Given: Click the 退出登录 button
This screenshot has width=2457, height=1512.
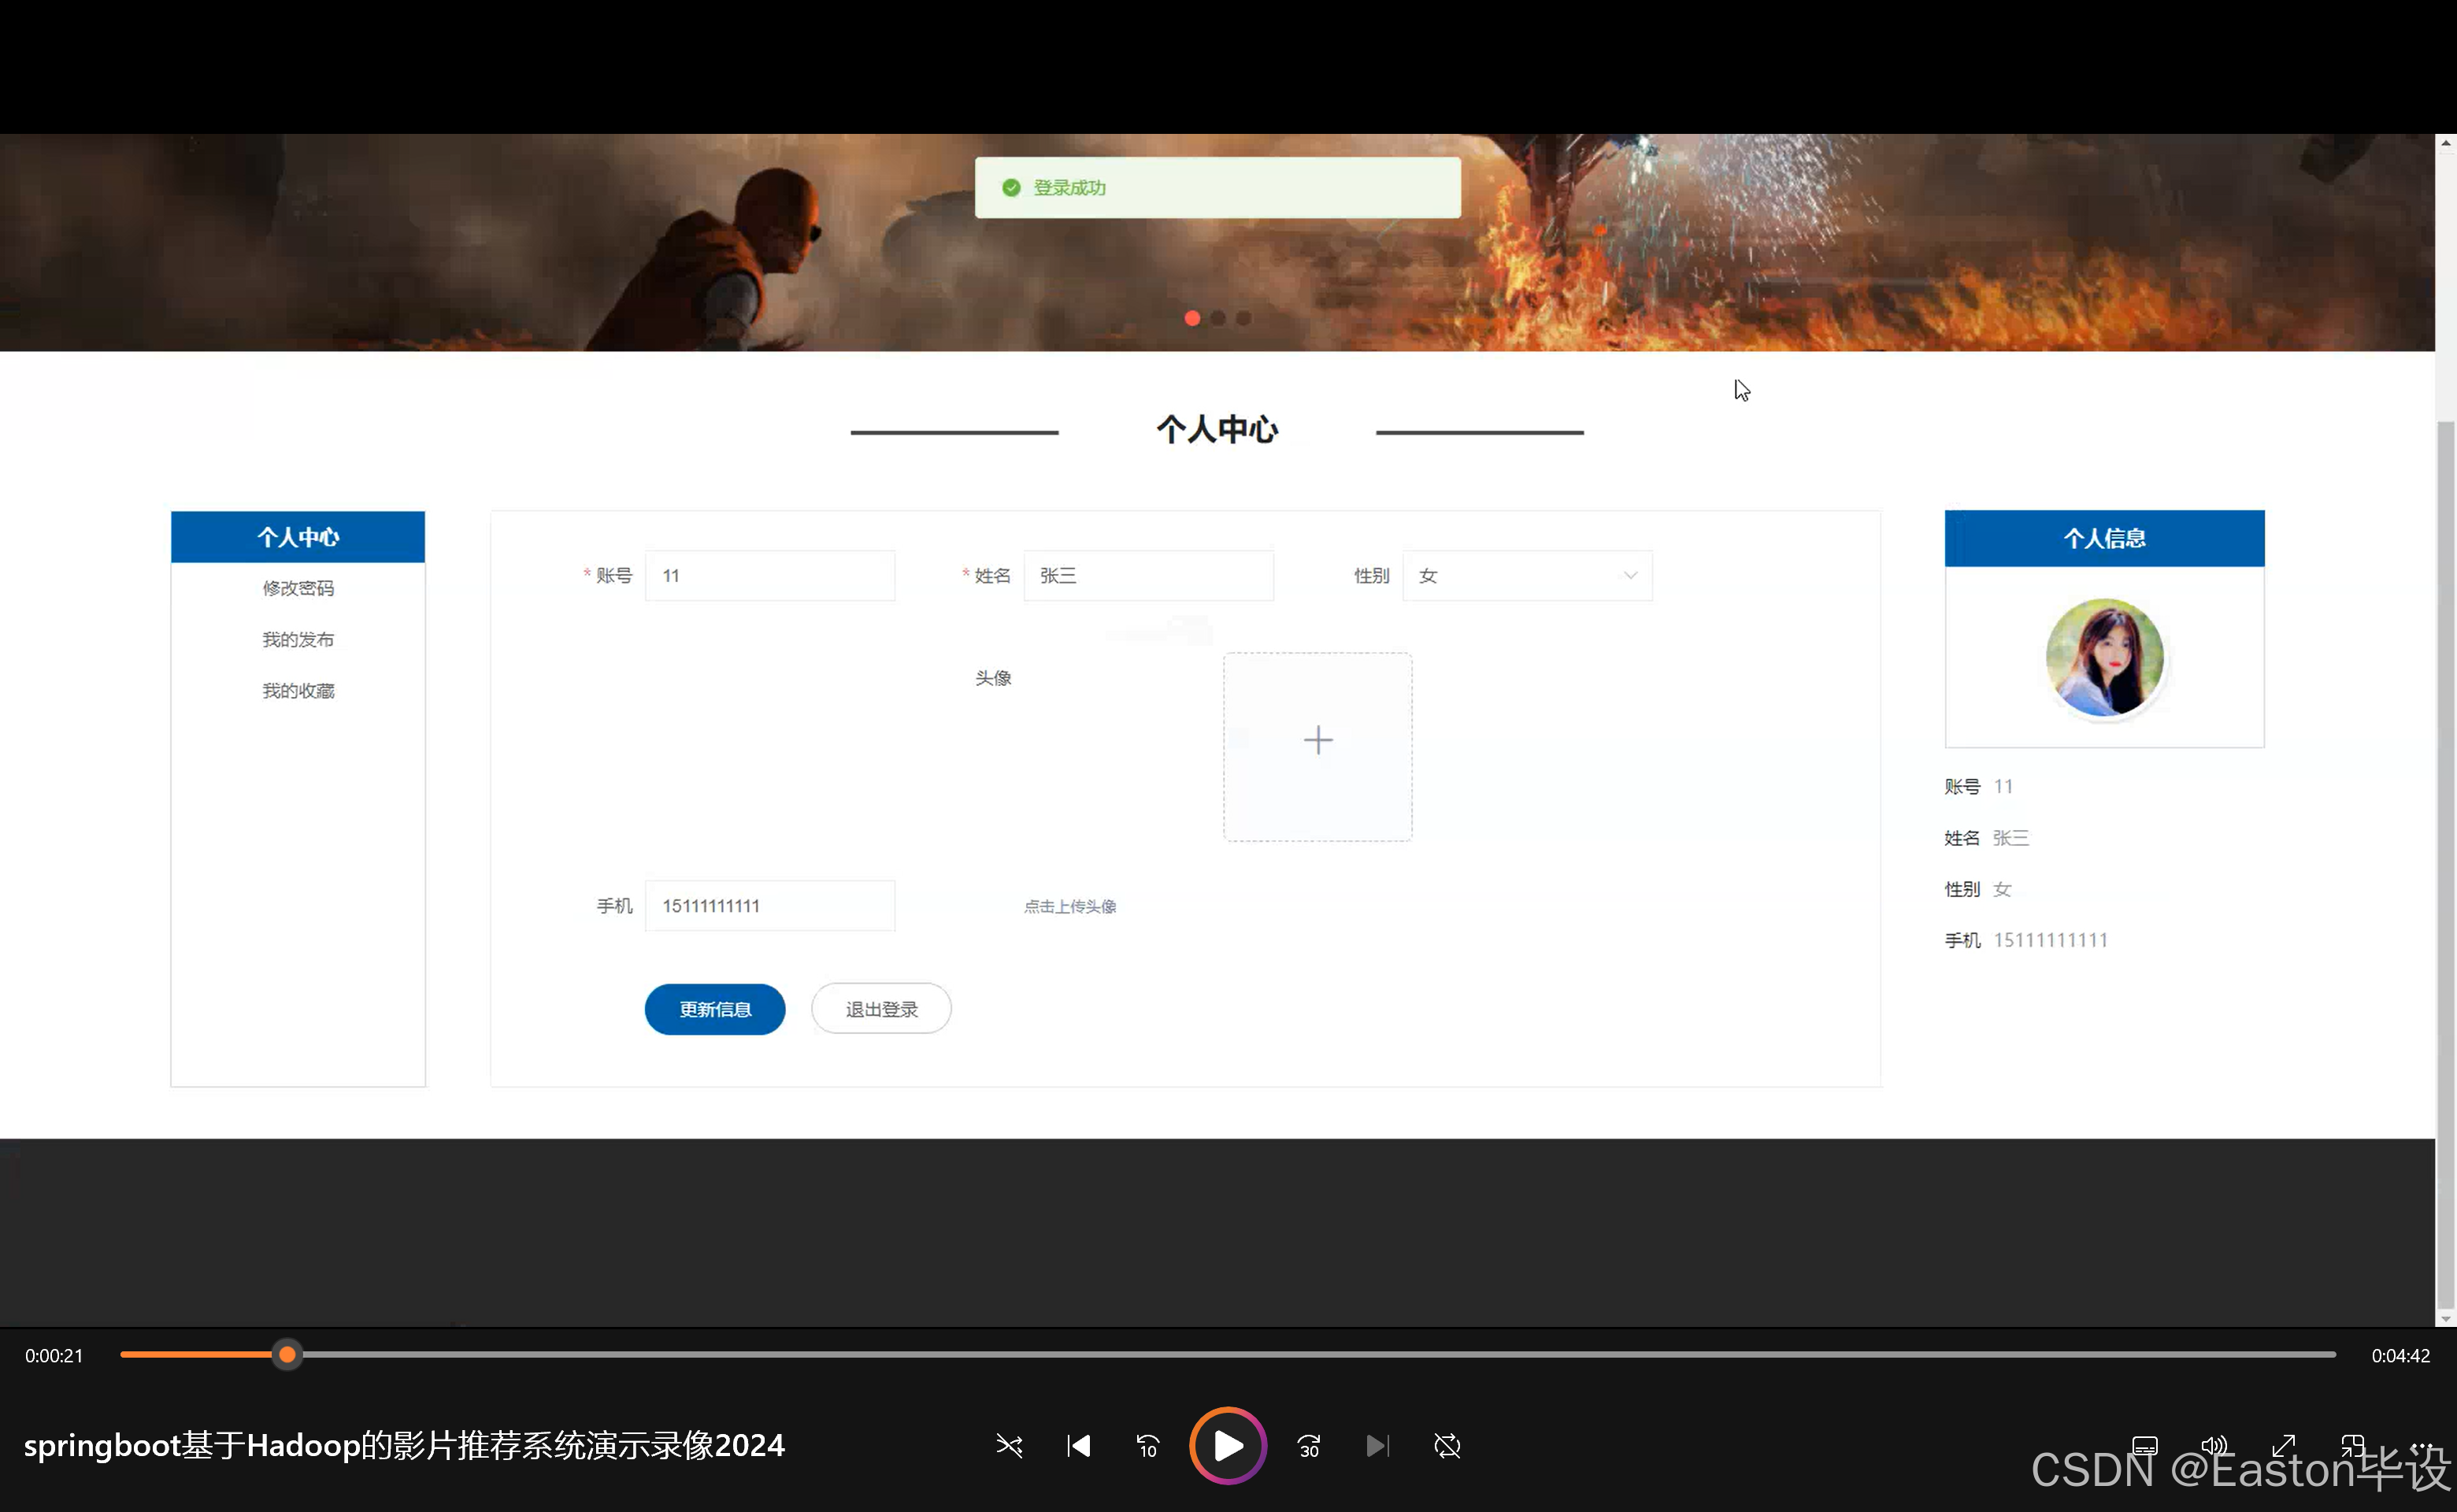Looking at the screenshot, I should (x=881, y=1009).
